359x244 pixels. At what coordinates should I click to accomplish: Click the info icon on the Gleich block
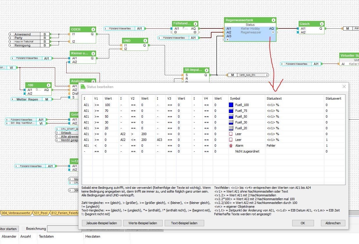[x=322, y=24]
